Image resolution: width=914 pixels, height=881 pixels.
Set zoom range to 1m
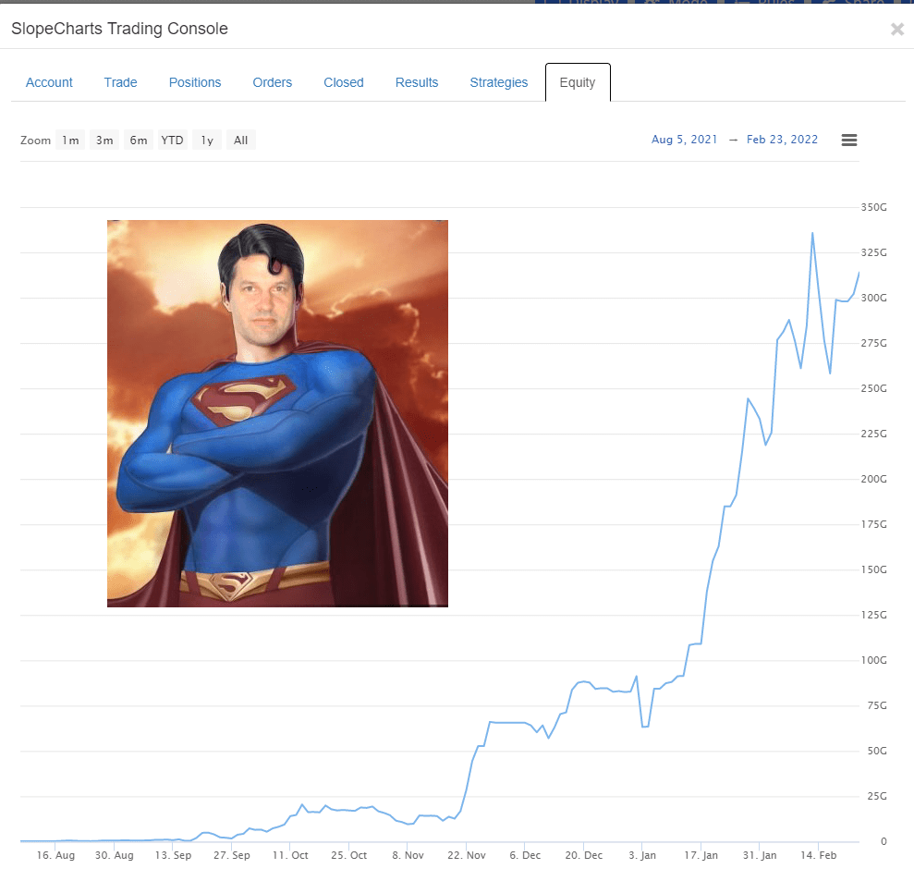point(70,141)
